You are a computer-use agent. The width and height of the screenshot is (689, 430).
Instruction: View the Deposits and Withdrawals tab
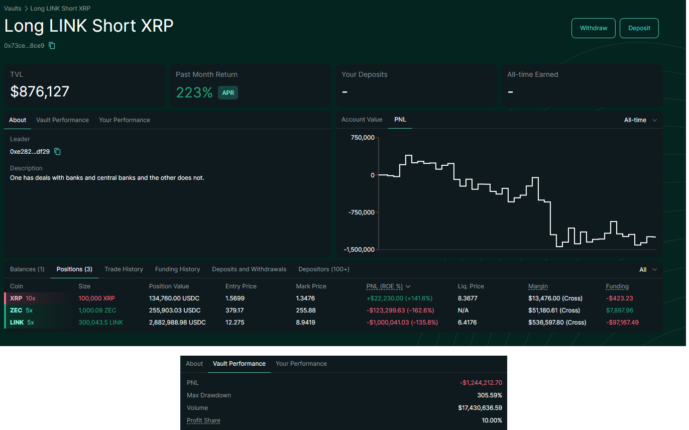tap(249, 269)
